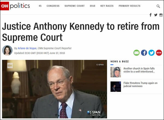
Task: Open the search magnifier icon
Action: pyautogui.click(x=158, y=6)
